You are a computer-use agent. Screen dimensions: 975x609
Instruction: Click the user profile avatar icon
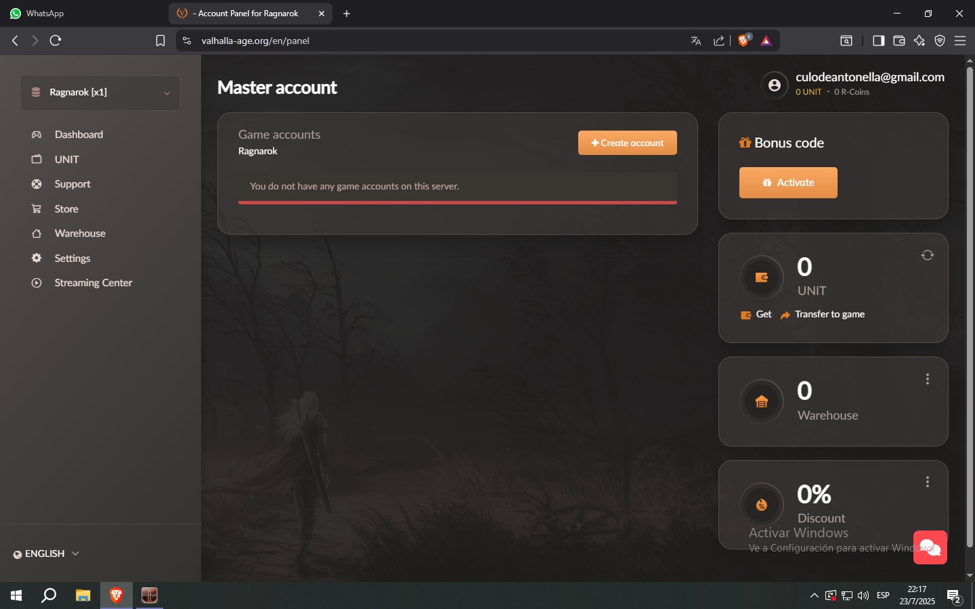tap(774, 85)
